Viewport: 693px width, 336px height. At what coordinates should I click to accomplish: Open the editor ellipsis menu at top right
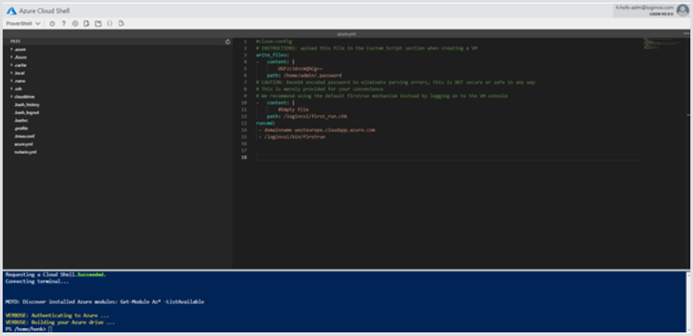686,34
